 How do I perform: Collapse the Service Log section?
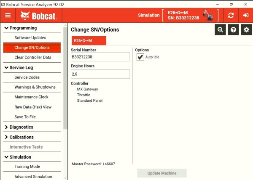pyautogui.click(x=6, y=68)
